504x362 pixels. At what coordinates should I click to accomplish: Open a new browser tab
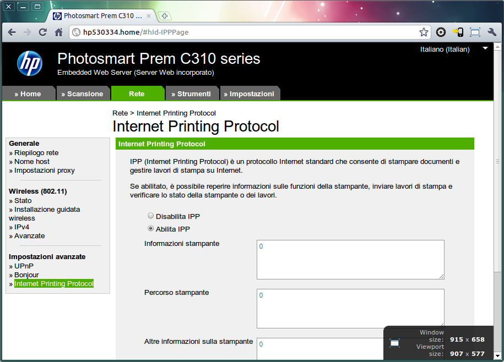pyautogui.click(x=165, y=16)
